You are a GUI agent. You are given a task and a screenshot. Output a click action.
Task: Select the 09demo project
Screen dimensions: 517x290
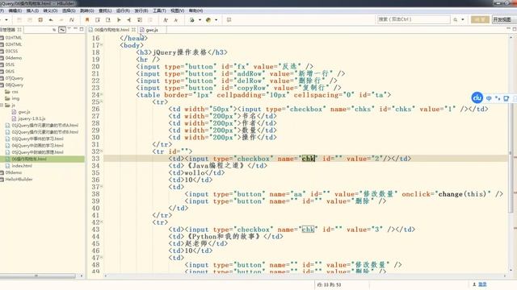[x=14, y=172]
